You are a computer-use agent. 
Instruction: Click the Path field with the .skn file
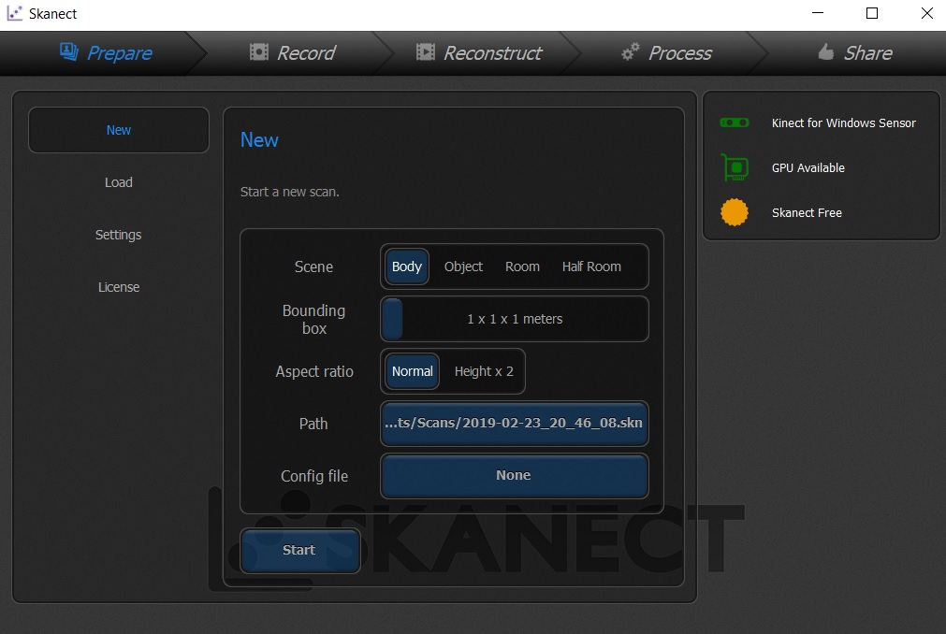pyautogui.click(x=515, y=423)
